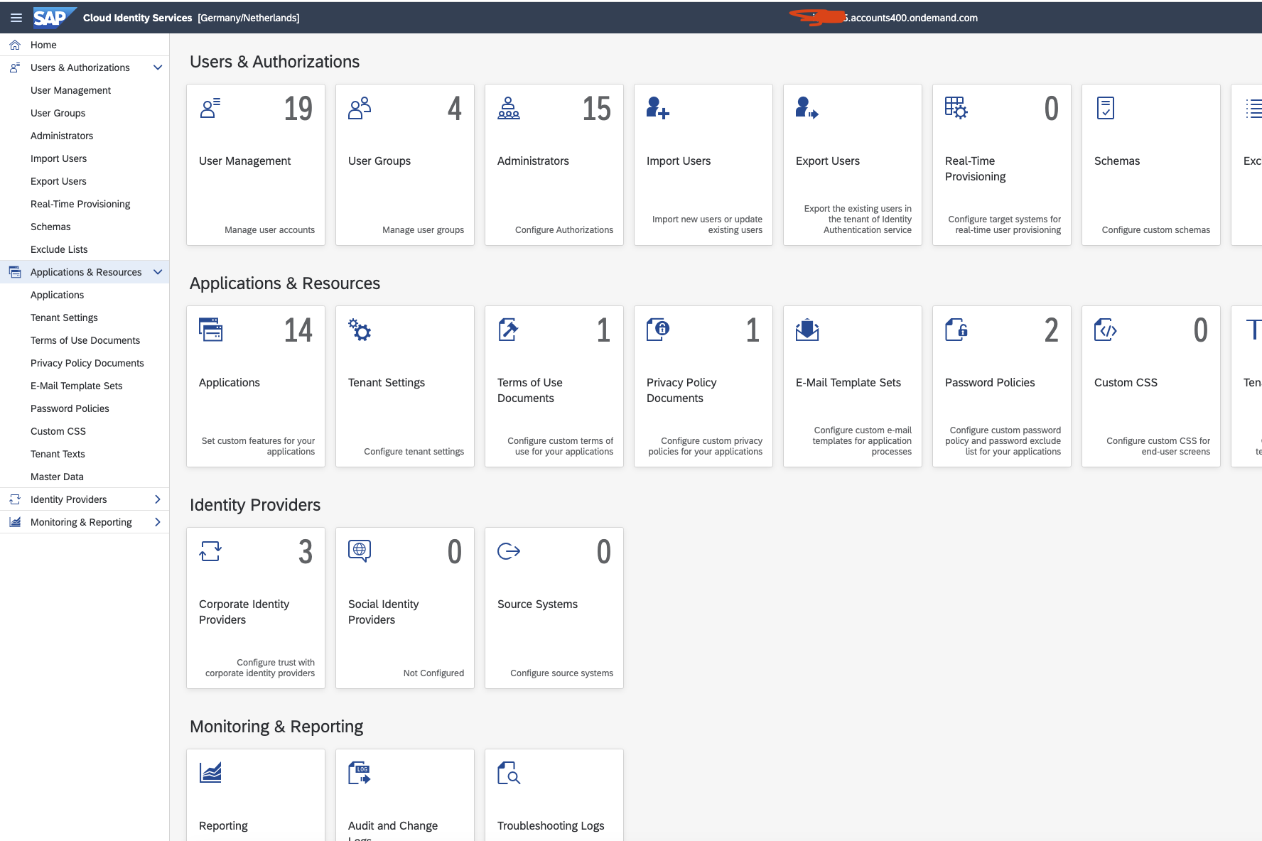Open the Source Systems tile title

[x=537, y=604]
